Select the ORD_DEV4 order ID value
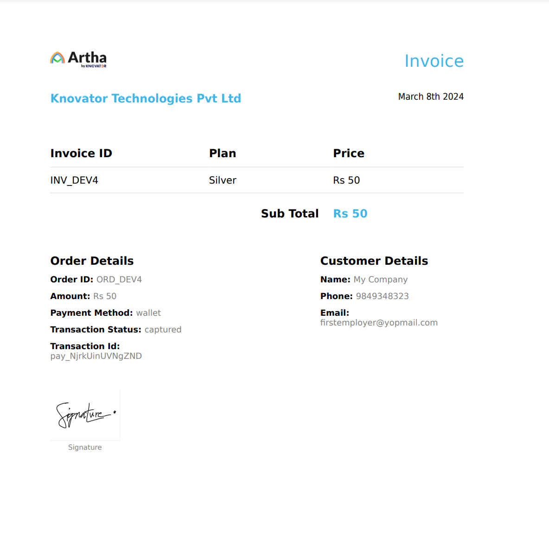This screenshot has height=542, width=549. point(119,280)
